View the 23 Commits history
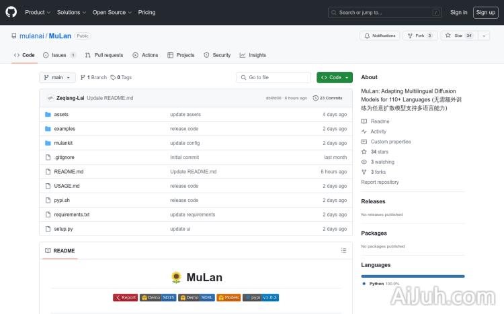Viewport: 504px width, 314px height. 331,98
